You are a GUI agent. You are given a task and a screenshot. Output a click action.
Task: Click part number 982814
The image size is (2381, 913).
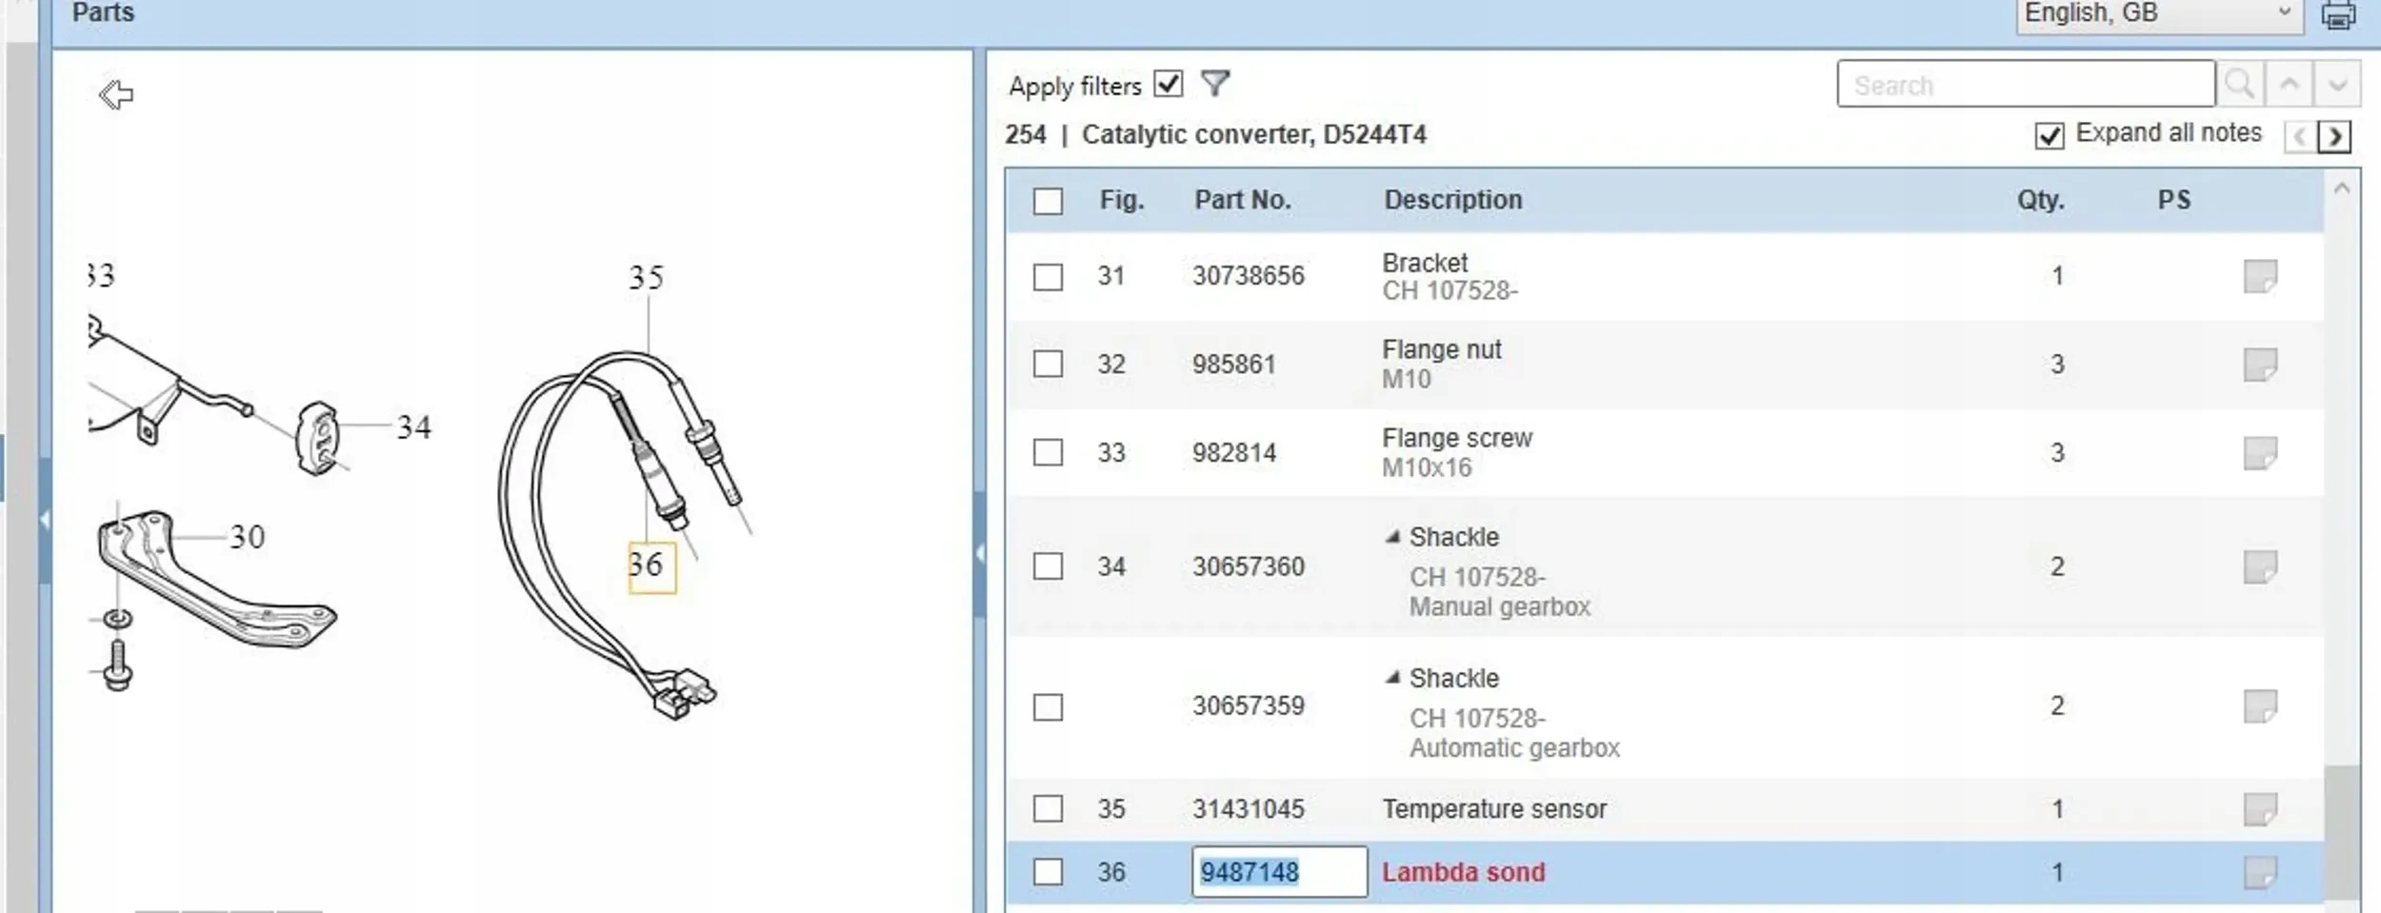point(1233,452)
